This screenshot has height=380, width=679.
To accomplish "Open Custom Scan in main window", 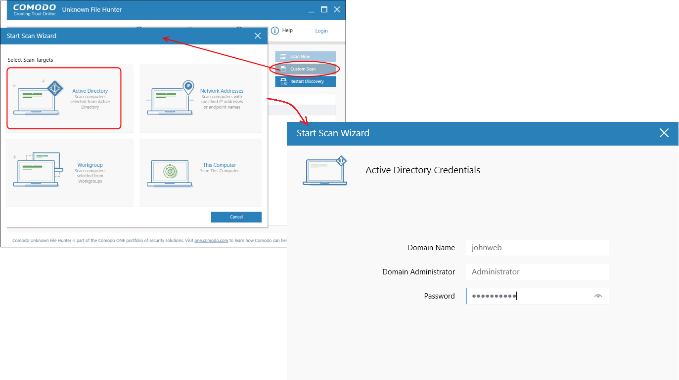I will point(305,69).
